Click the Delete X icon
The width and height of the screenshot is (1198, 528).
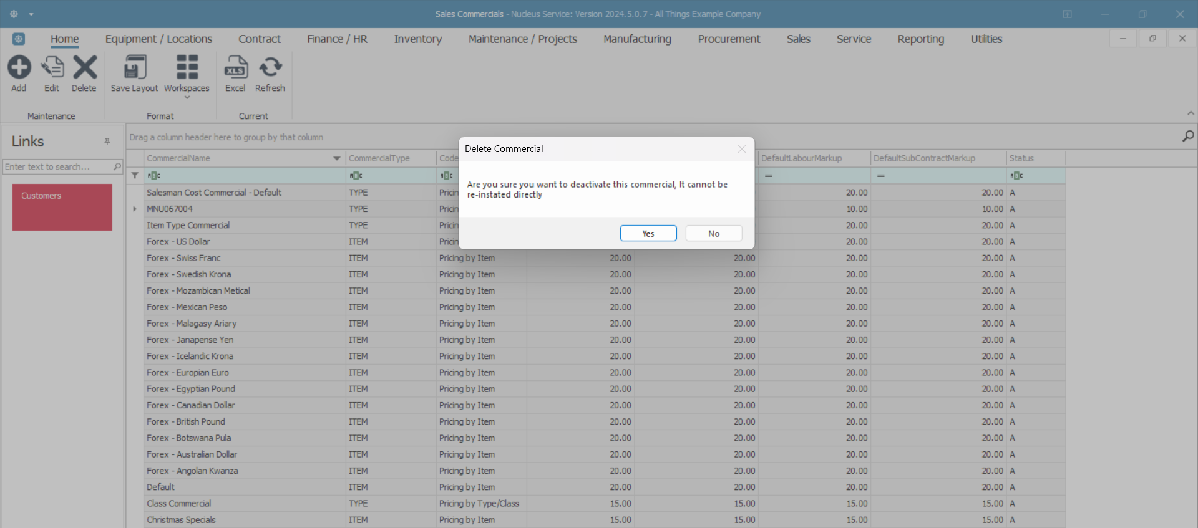click(x=85, y=67)
